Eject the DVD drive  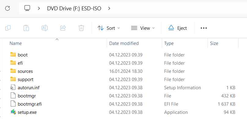[x=178, y=28]
